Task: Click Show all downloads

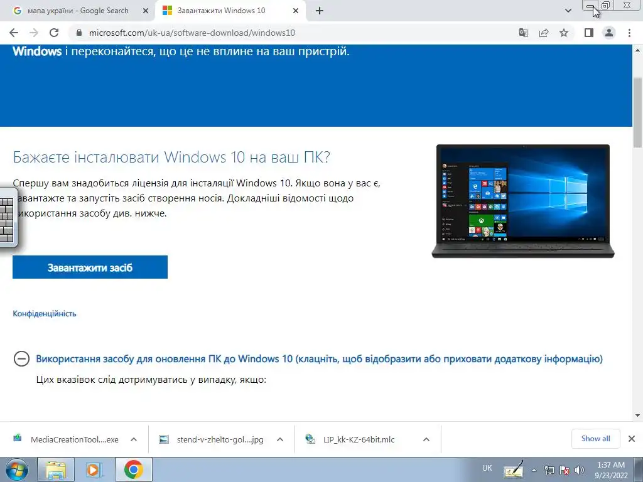Action: point(595,439)
